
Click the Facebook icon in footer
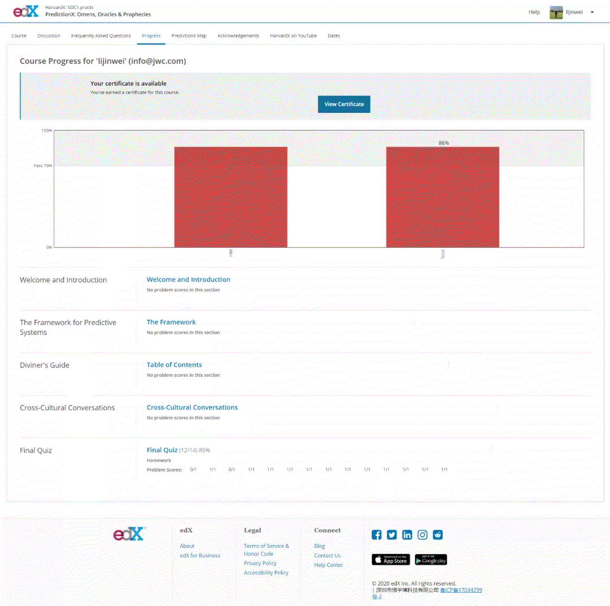(377, 535)
